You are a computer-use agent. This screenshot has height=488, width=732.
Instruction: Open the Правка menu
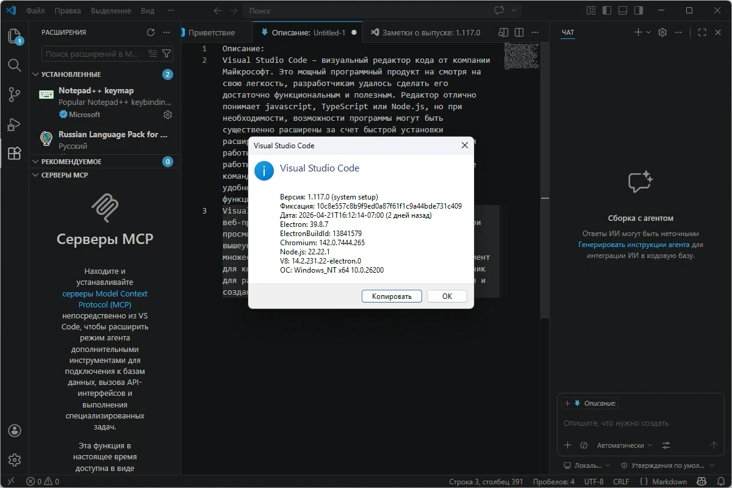(x=68, y=10)
